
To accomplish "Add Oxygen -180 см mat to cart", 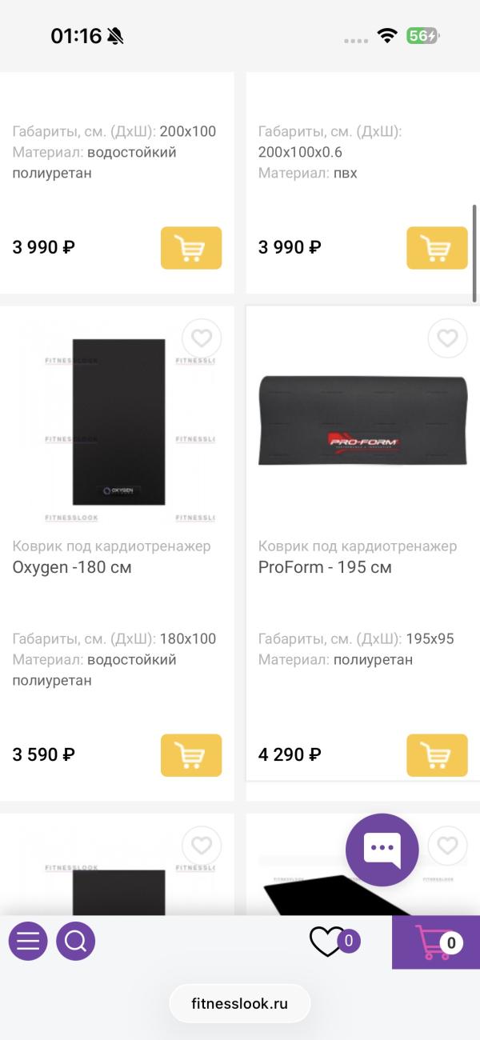I will [190, 754].
